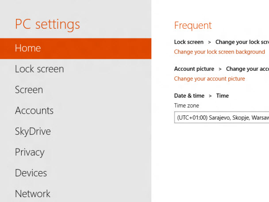Open Accounts in the sidebar
Screen dimensions: 269x202
(34, 111)
